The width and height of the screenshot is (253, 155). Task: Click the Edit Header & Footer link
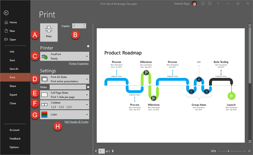coord(76,122)
